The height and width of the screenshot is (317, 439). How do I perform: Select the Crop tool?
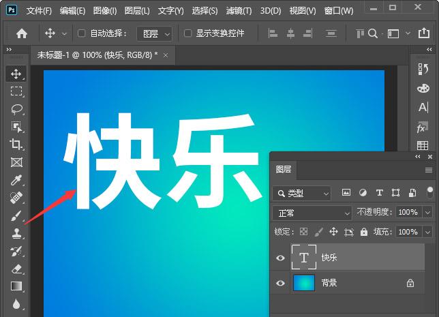[16, 145]
